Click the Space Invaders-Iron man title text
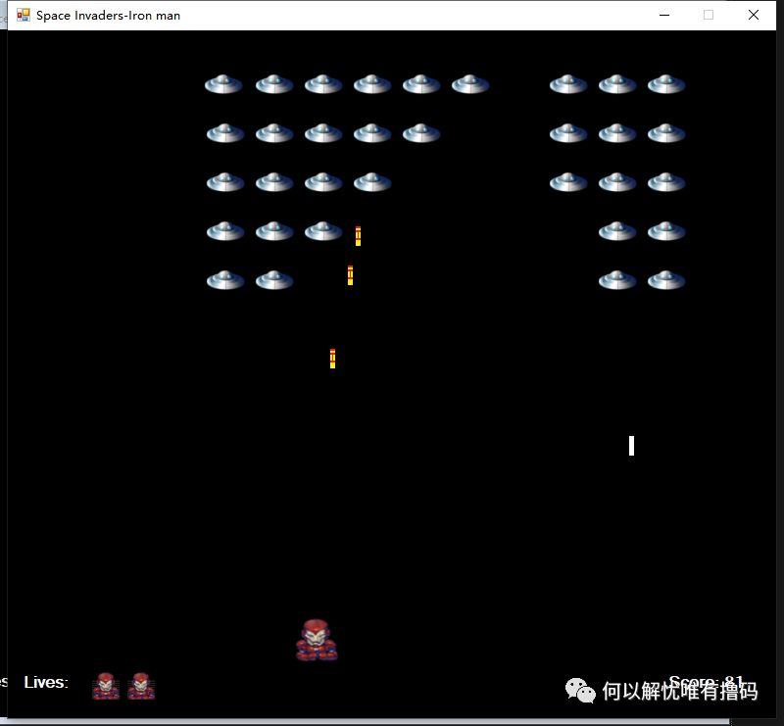The image size is (784, 726). pyautogui.click(x=108, y=16)
